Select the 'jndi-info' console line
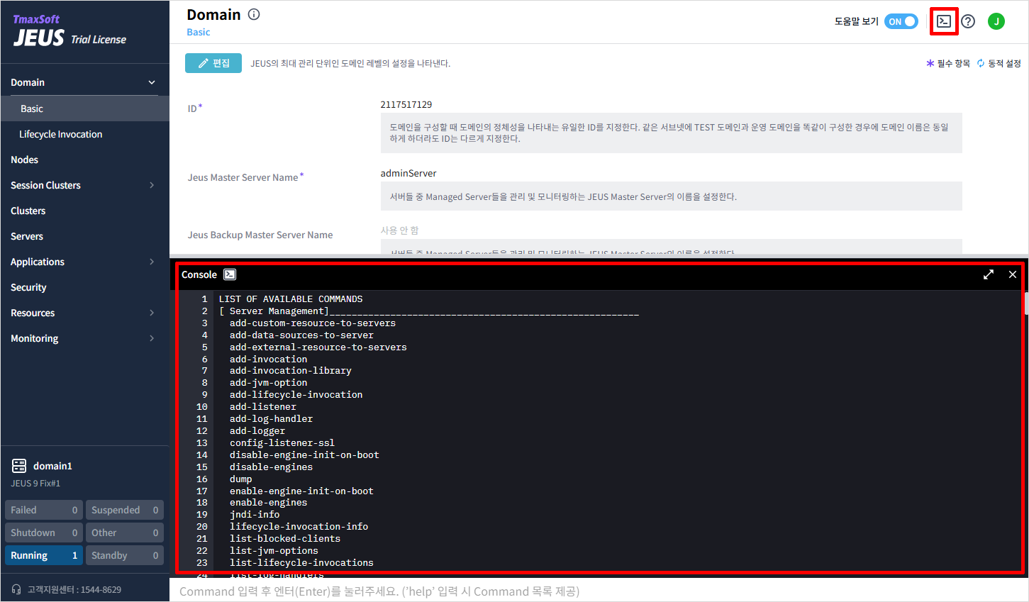The image size is (1029, 602). pos(255,515)
